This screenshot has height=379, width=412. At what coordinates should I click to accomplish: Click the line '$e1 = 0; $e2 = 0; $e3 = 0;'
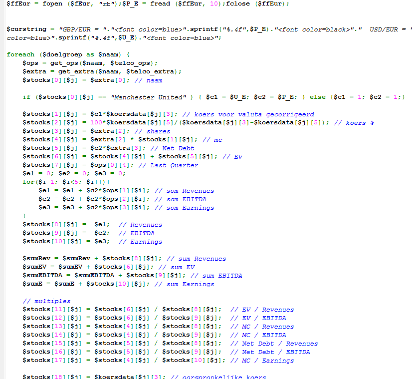[x=74, y=173]
